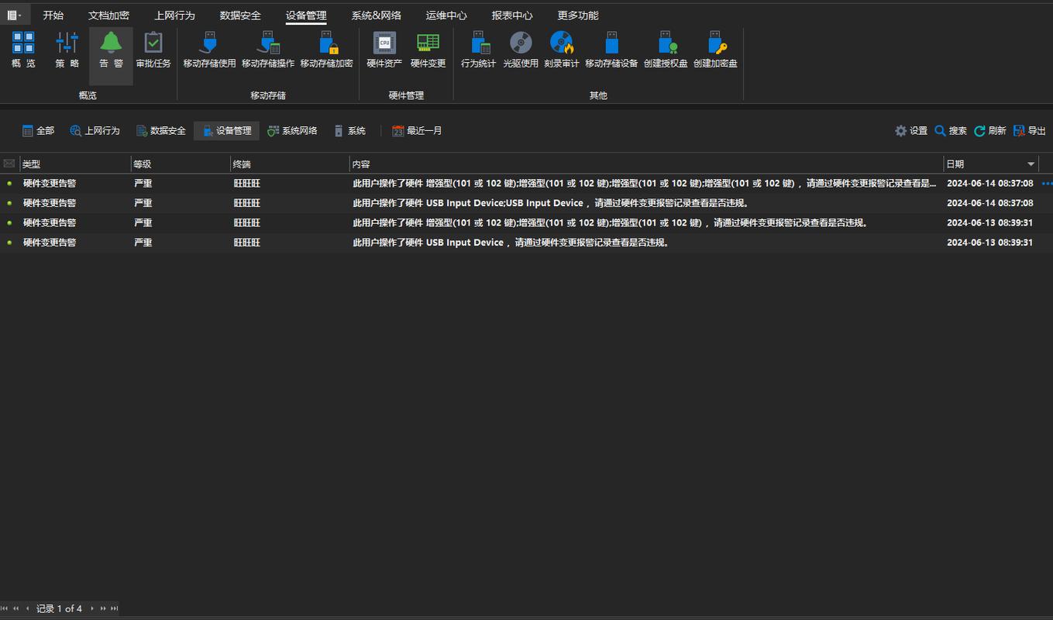Filter alarms by 数据安全 category

tap(160, 131)
